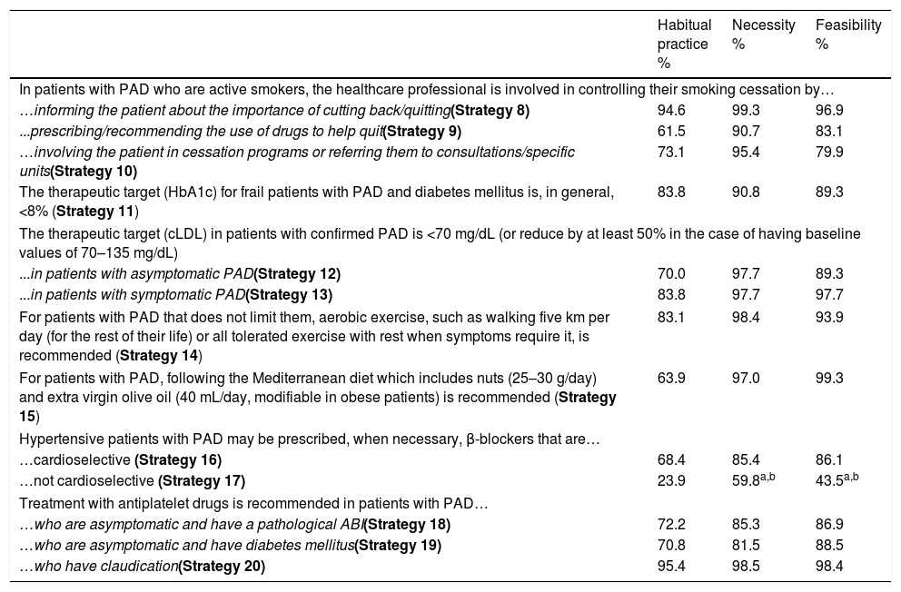This screenshot has height=592, width=901.
Task: Select the pathological ABI Strategy 18 row
Action: 234,525
